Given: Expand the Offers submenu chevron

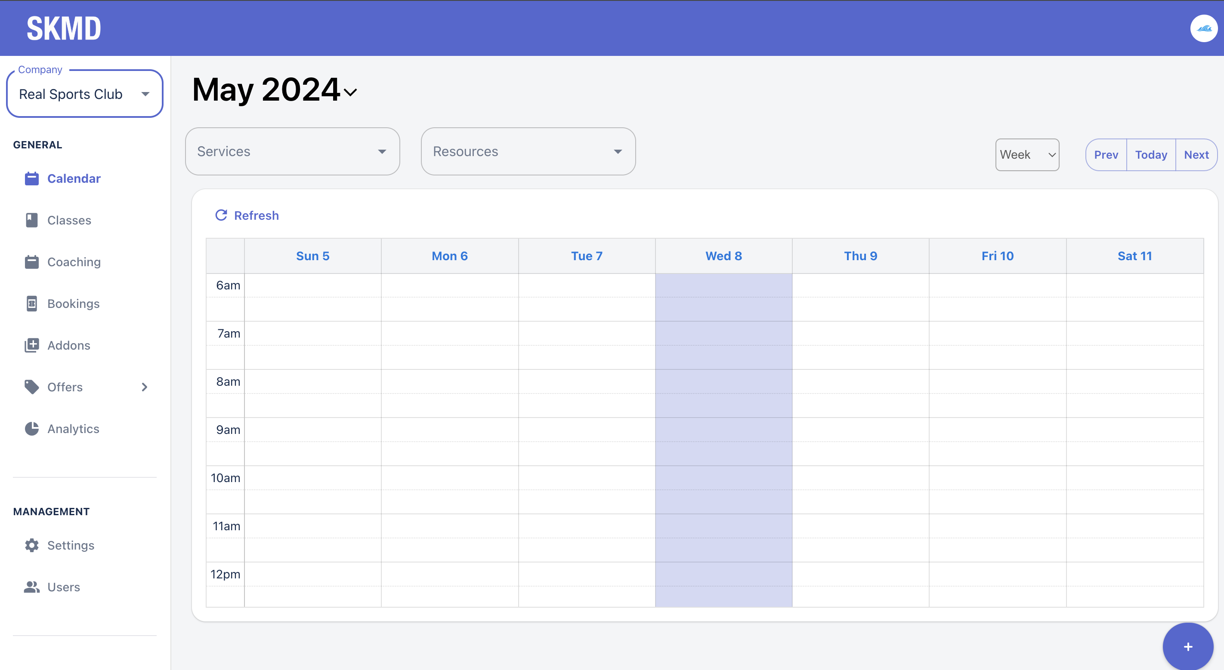Looking at the screenshot, I should tap(145, 387).
